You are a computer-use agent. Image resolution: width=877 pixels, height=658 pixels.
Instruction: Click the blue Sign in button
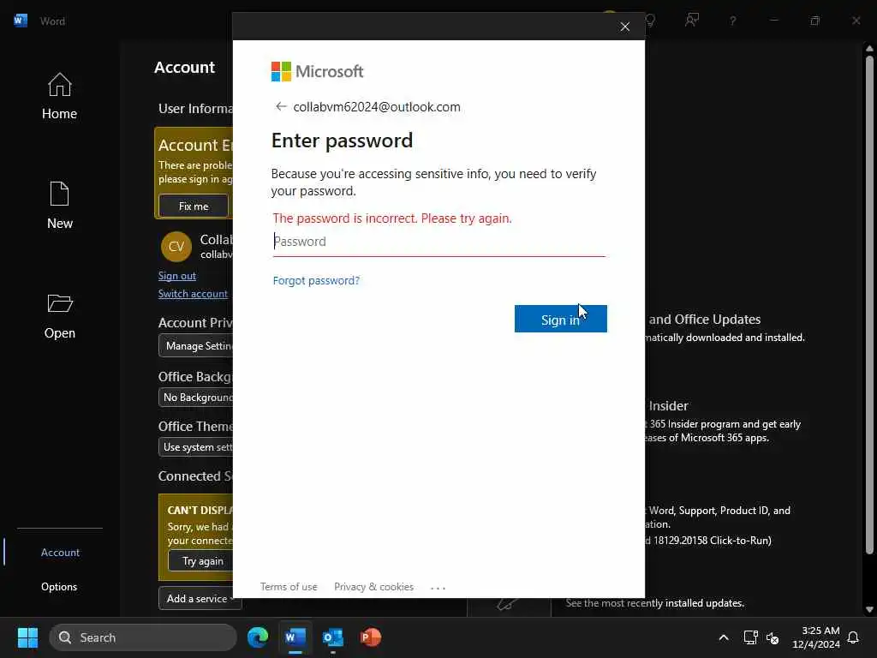point(560,319)
